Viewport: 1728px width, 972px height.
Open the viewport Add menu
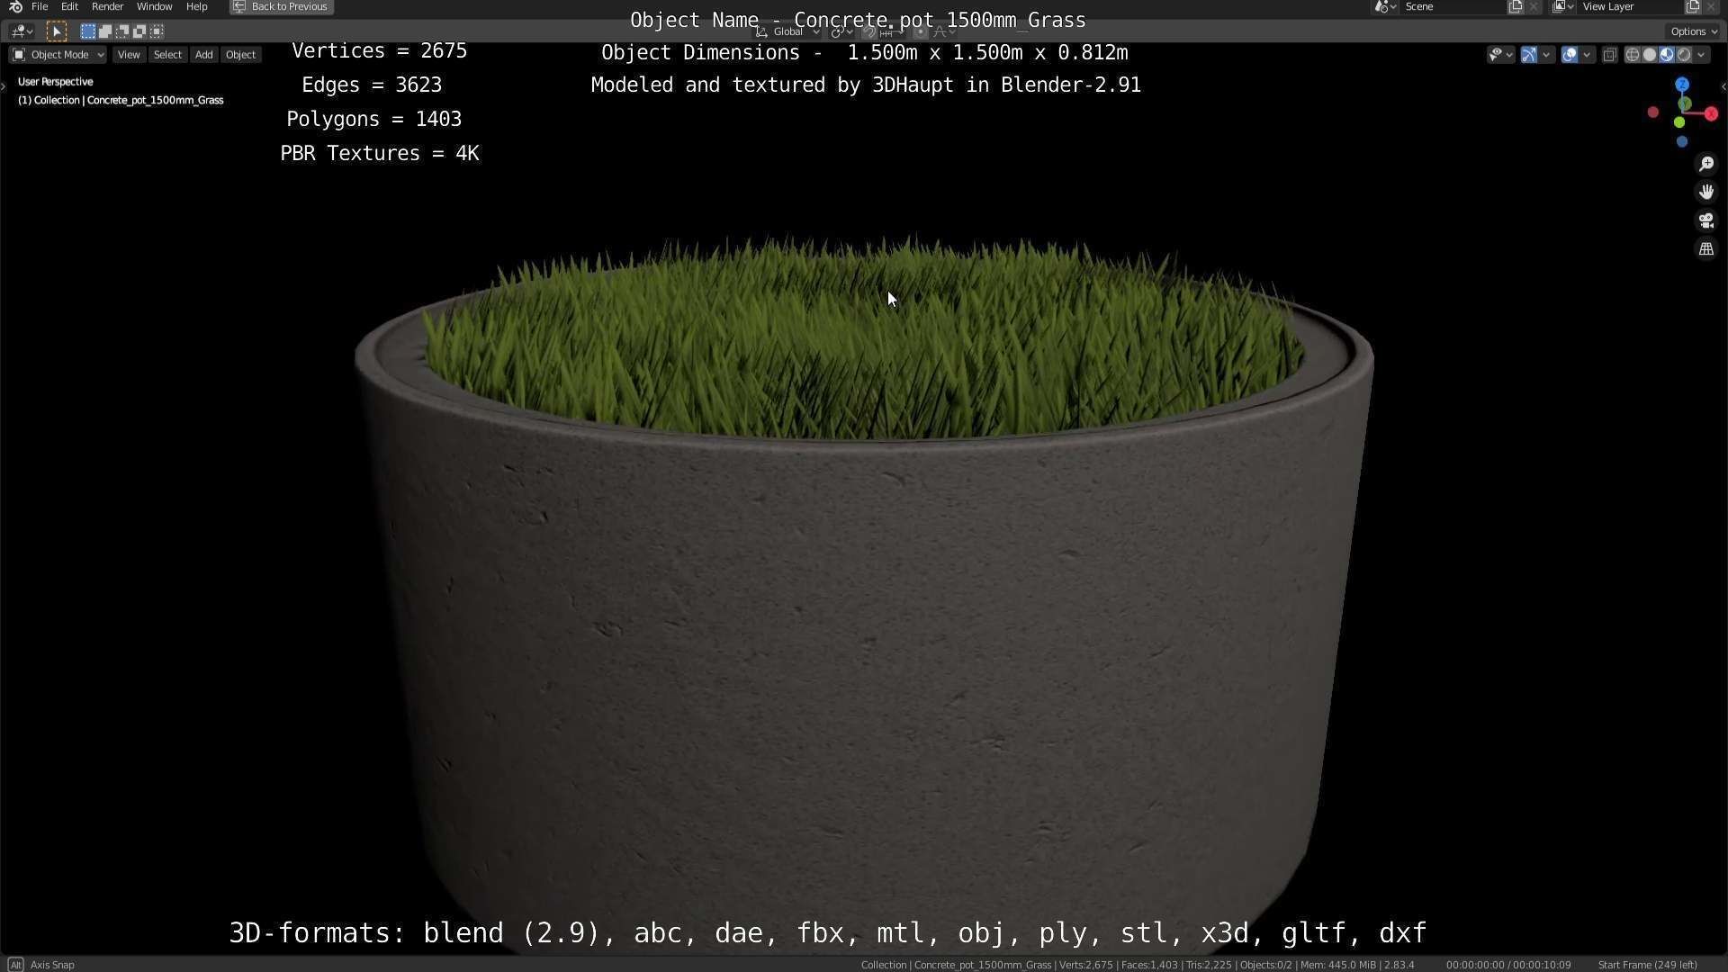204,55
